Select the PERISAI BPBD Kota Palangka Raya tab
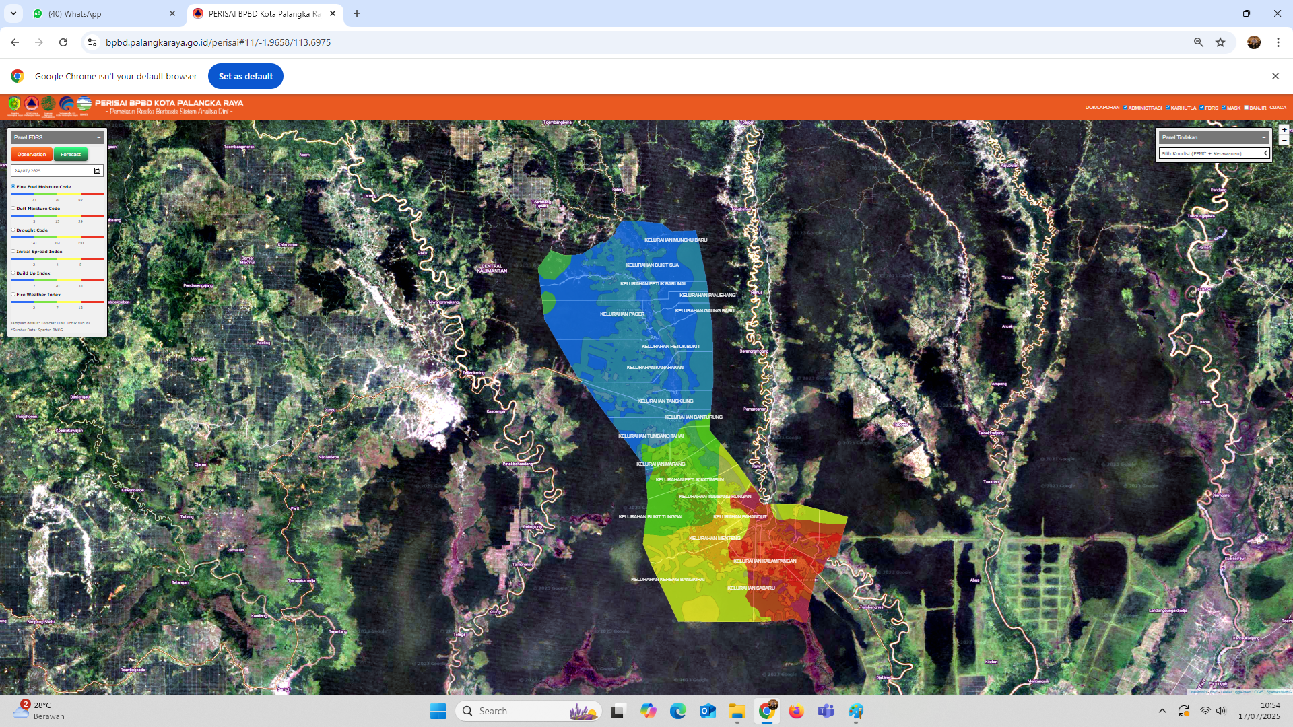 point(265,13)
